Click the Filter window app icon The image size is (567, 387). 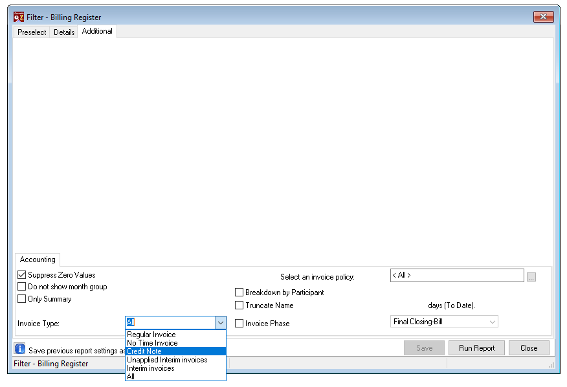click(x=19, y=17)
